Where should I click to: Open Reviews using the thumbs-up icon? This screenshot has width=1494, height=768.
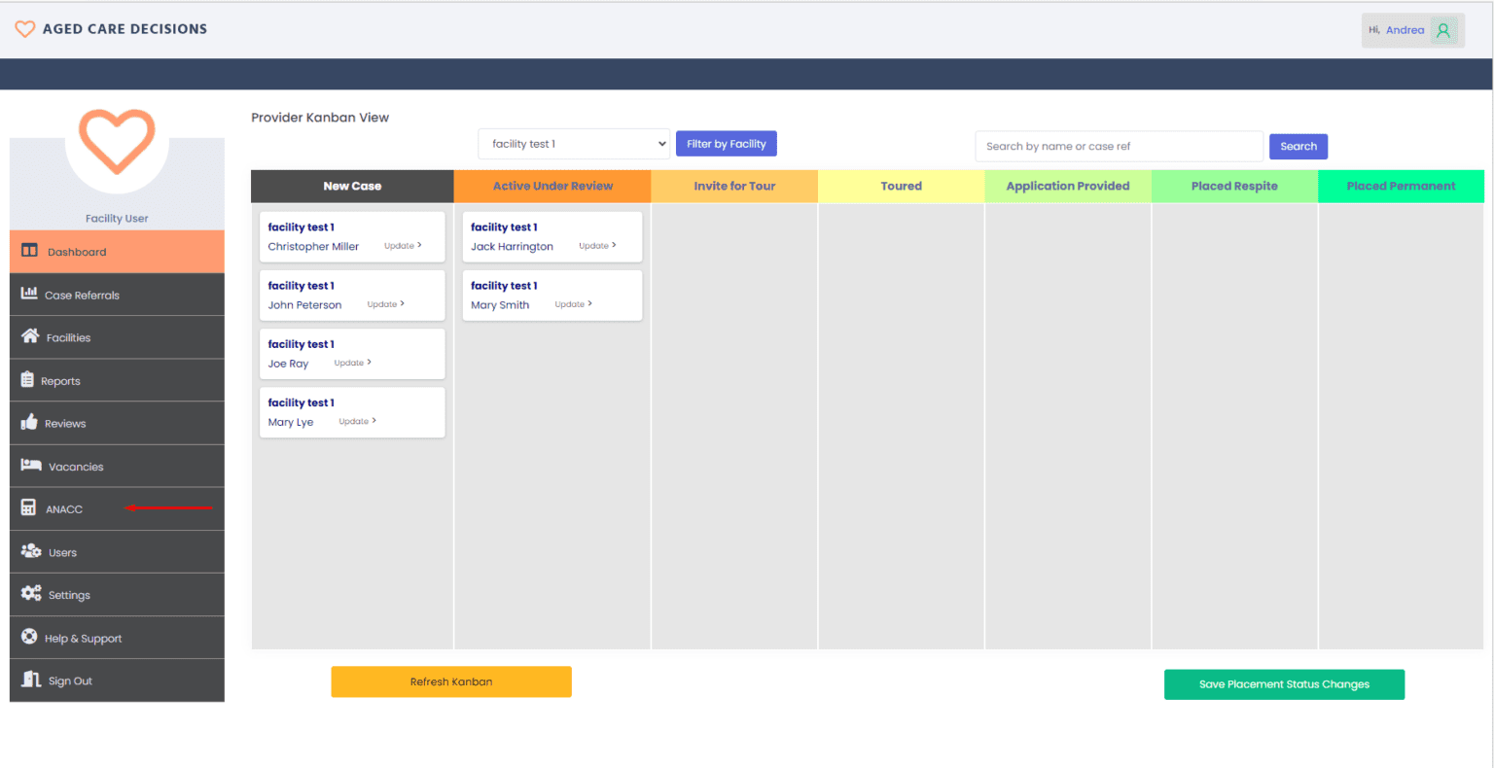[30, 422]
